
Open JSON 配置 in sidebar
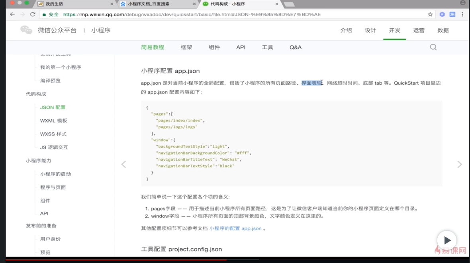pyautogui.click(x=53, y=107)
